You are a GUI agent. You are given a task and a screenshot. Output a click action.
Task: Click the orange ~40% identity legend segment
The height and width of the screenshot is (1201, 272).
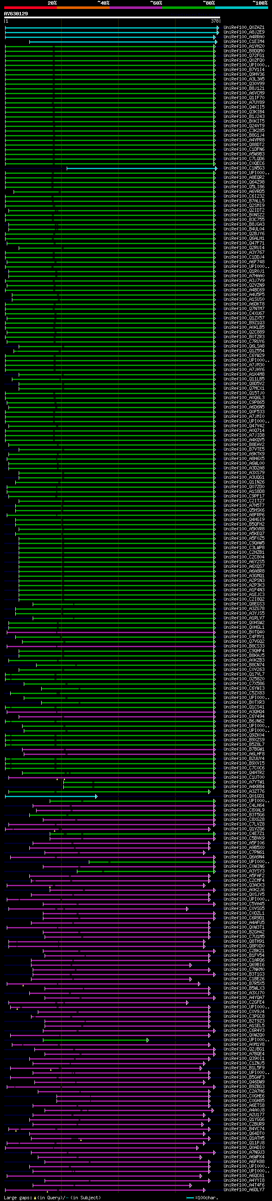[x=83, y=8]
